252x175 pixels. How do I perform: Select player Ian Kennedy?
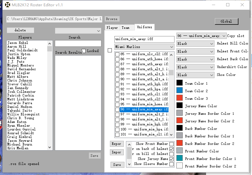18,88
